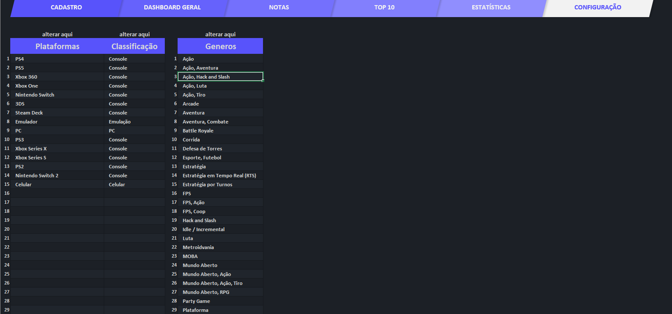Select the Metroidvania genre cell
The width and height of the screenshot is (672, 314).
point(220,247)
